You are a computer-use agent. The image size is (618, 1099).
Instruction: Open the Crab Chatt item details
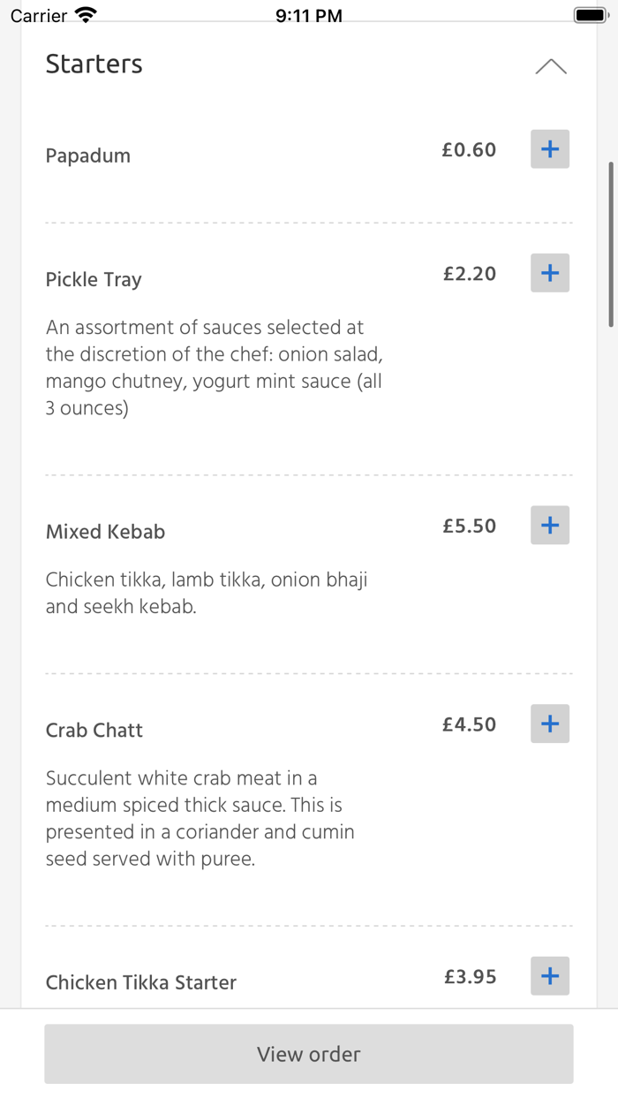pyautogui.click(x=94, y=730)
